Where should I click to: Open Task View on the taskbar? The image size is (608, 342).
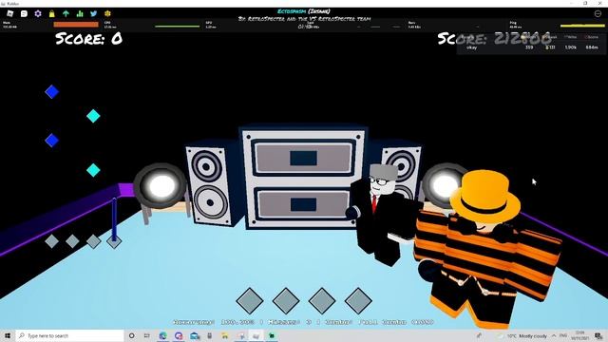pos(147,335)
